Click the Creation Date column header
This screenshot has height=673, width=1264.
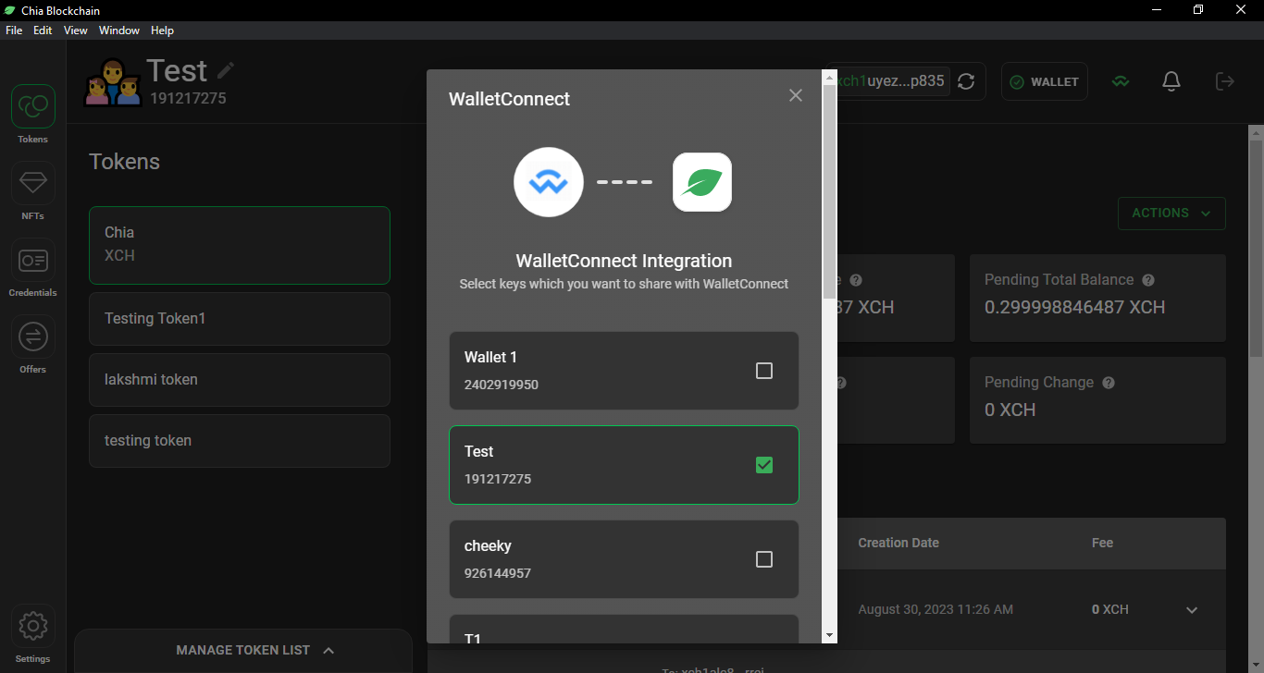[x=898, y=544]
